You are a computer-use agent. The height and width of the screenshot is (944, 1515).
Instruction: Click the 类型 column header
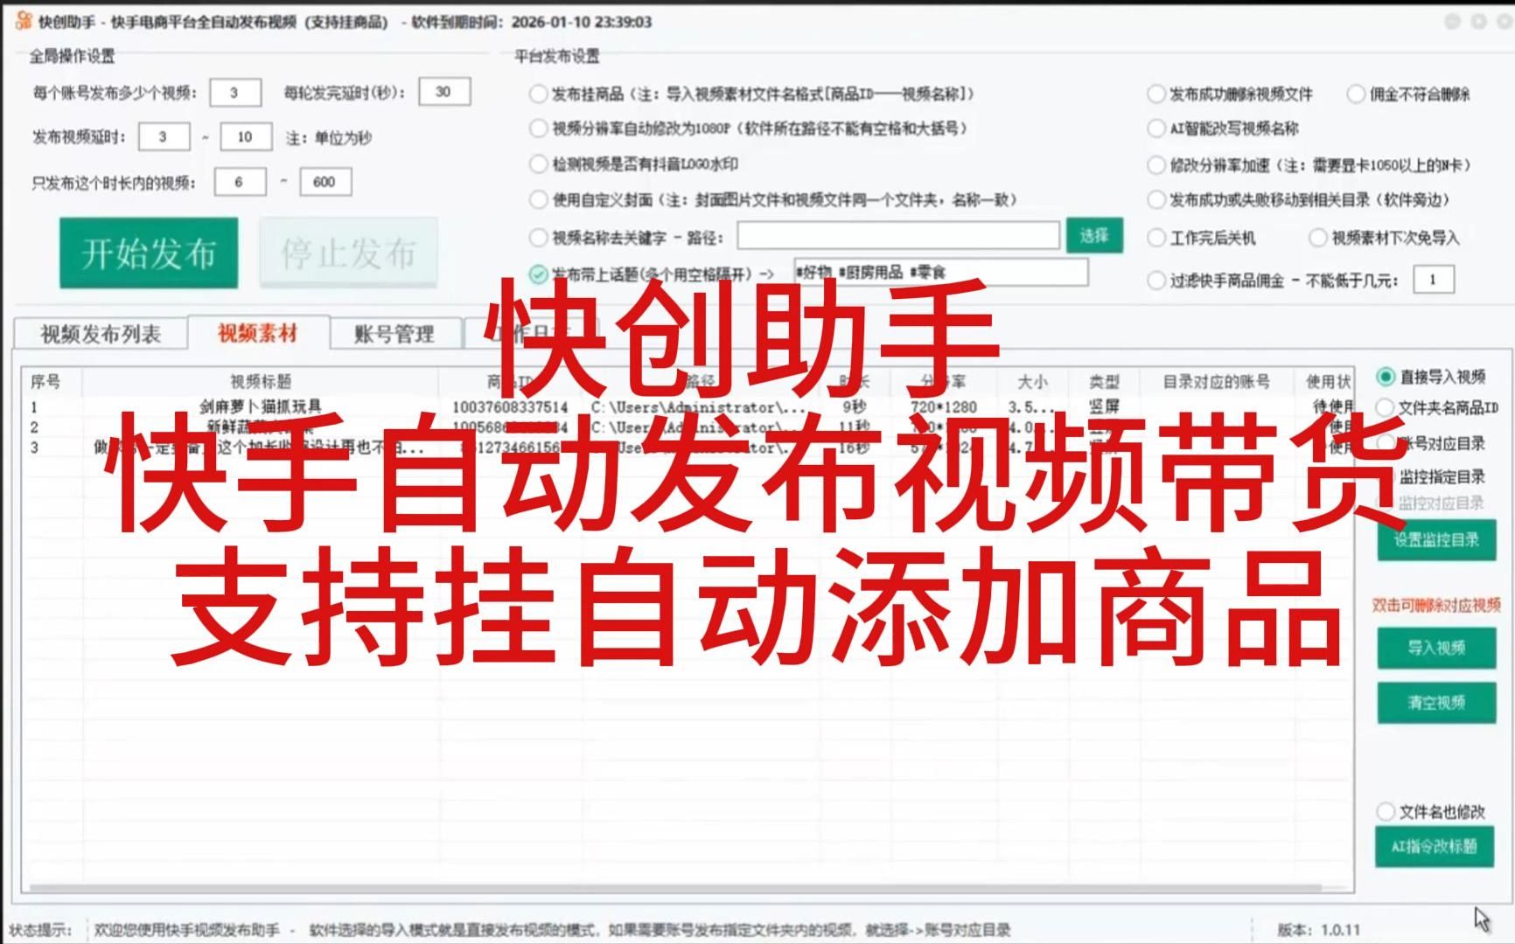coord(1105,381)
